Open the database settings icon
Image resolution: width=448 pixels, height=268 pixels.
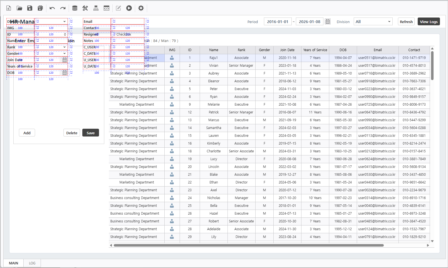coord(75,8)
